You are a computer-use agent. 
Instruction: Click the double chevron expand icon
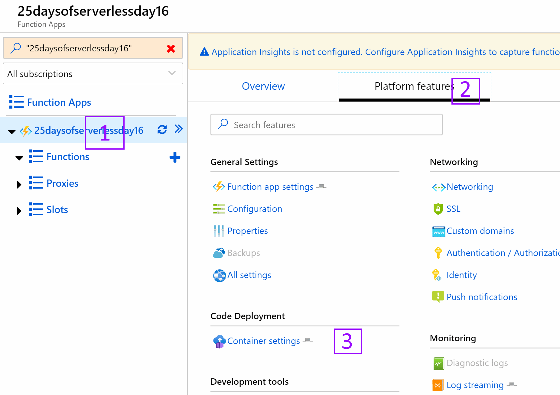click(179, 129)
